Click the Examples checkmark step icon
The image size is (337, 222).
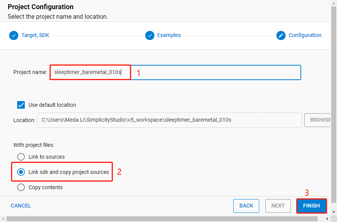pos(150,35)
